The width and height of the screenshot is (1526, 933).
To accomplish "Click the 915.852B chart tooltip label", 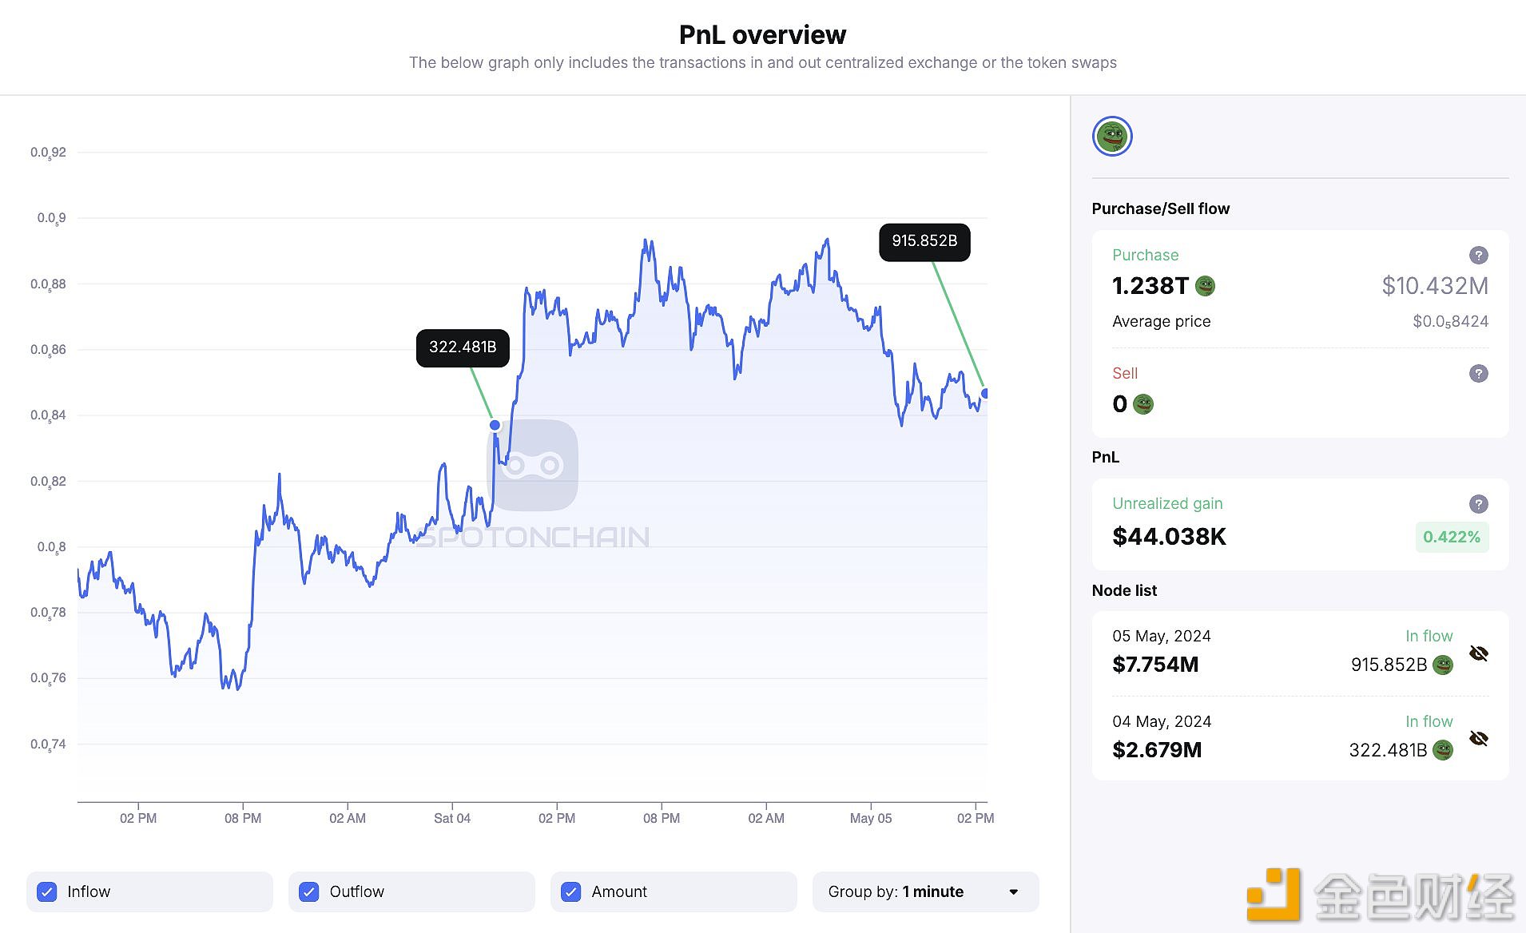I will pyautogui.click(x=924, y=242).
